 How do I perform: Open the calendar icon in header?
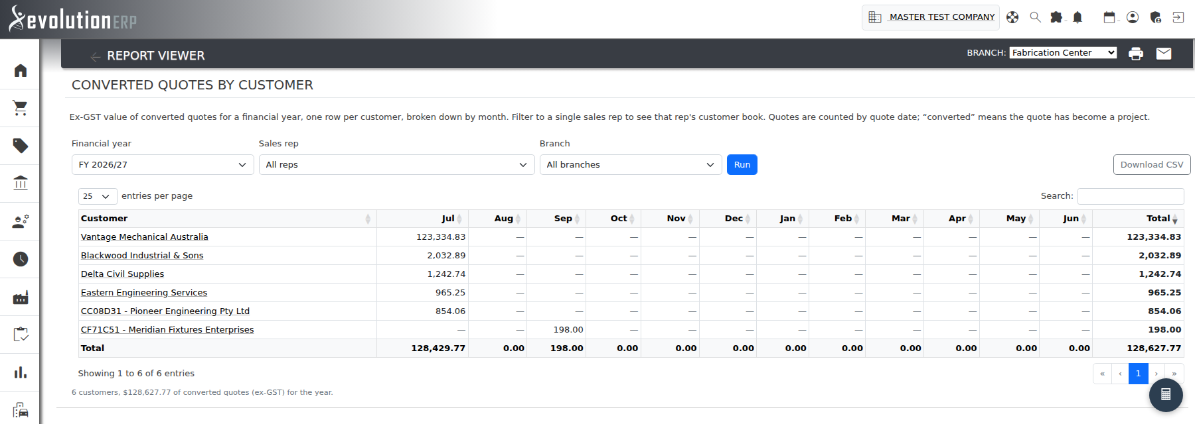pyautogui.click(x=1109, y=17)
